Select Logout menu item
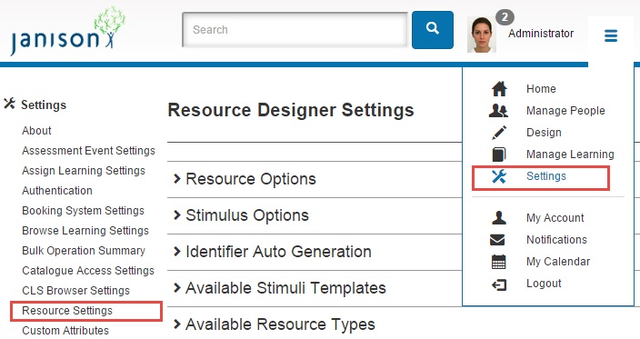This screenshot has height=339, width=640. pyautogui.click(x=544, y=284)
